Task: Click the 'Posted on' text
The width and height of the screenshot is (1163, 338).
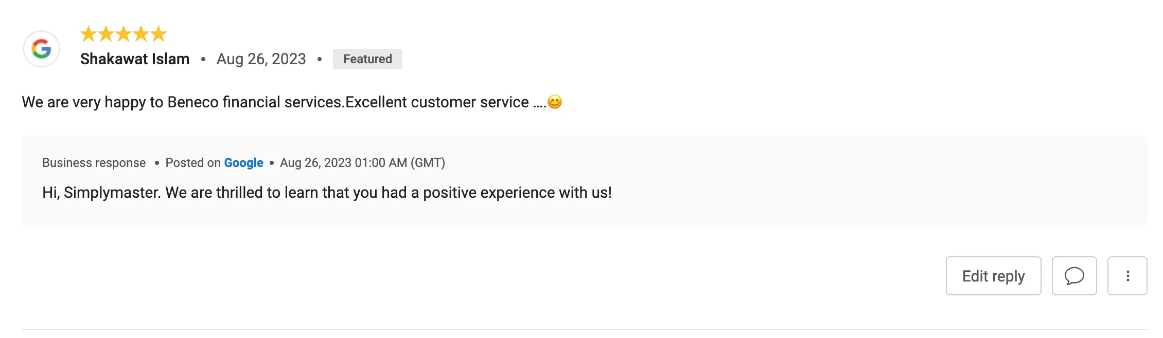Action: (193, 163)
